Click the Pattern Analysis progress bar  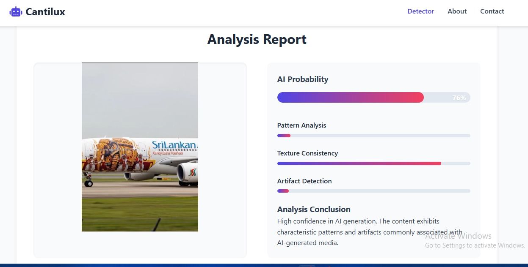pos(373,136)
